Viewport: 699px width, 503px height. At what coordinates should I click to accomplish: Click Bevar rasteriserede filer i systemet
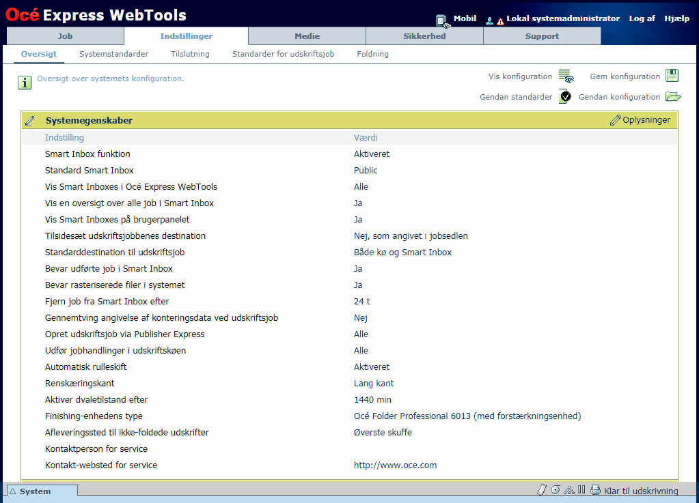115,285
